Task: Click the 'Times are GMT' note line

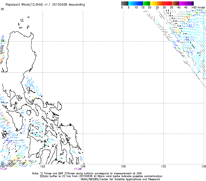Action: [x=87, y=173]
